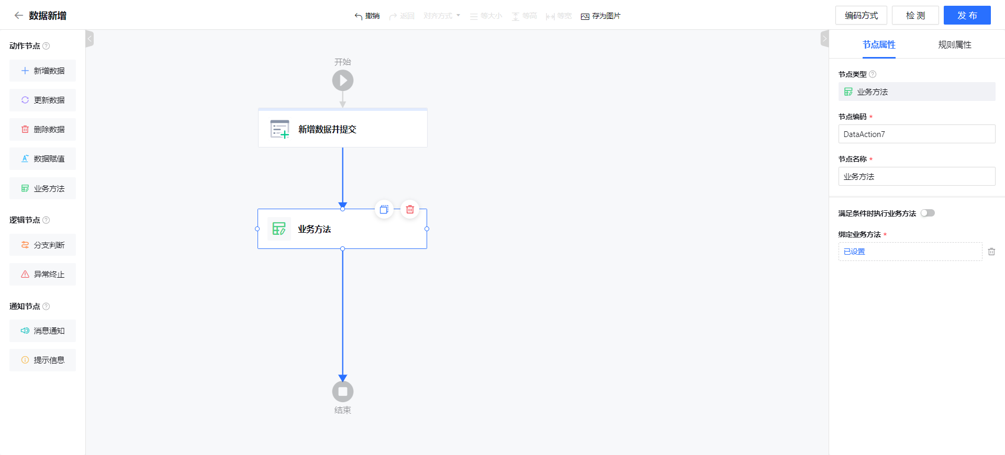Click the 编码方式 button
The width and height of the screenshot is (1005, 455).
[x=861, y=15]
